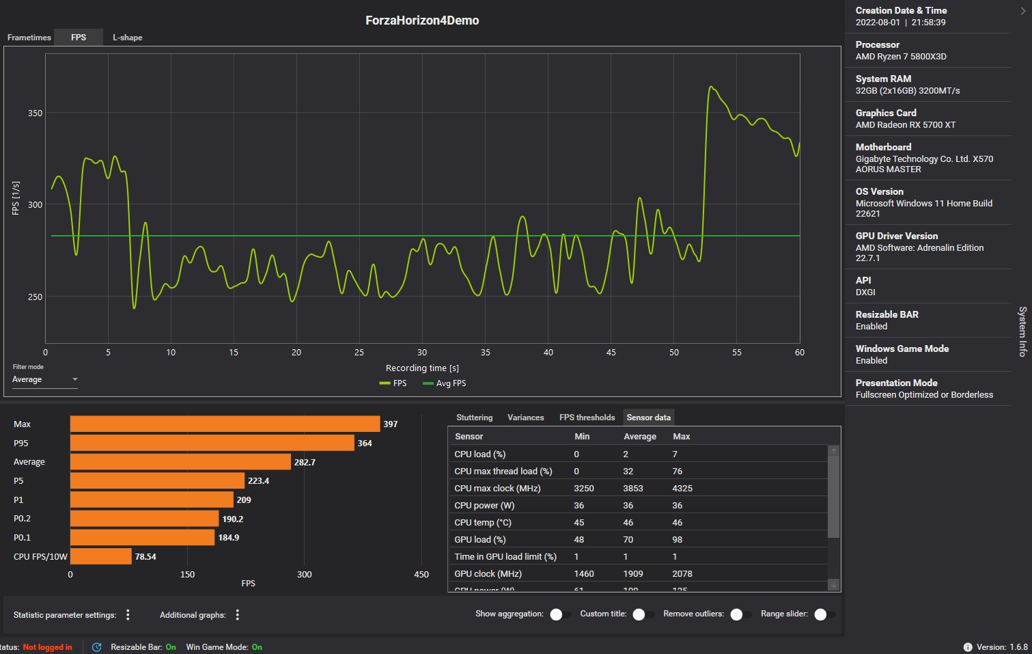Select CPU max clock (MHz) row
This screenshot has height=654, width=1032.
(x=638, y=488)
